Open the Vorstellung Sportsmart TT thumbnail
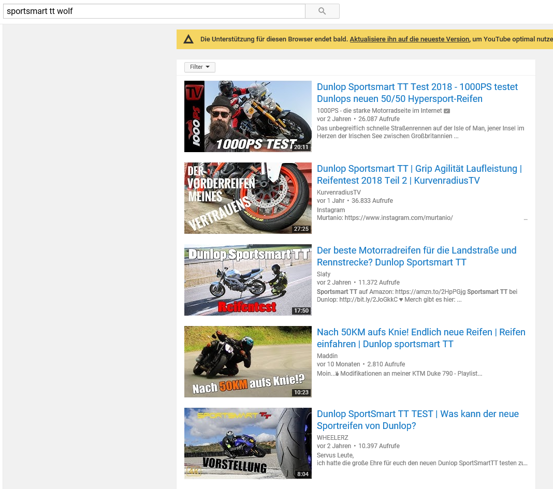 [x=248, y=443]
